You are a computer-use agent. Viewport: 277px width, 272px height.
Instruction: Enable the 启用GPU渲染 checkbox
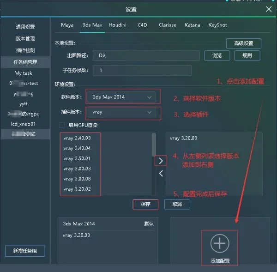click(x=62, y=125)
